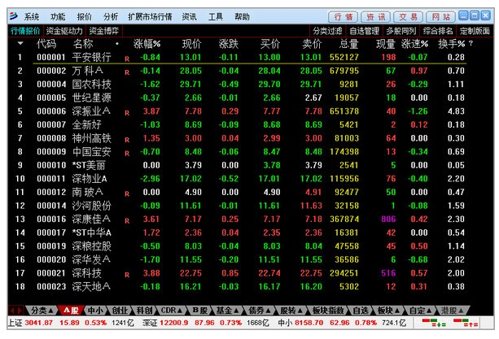Click the 中小 index value 8158.70
The height and width of the screenshot is (339, 499).
tap(309, 323)
